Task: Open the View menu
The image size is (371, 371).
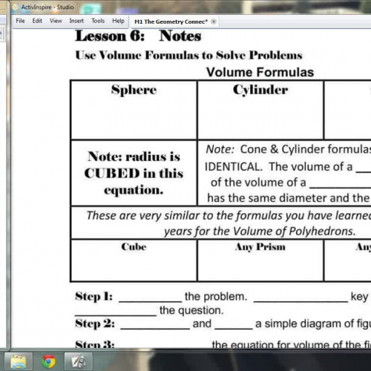Action: point(56,21)
